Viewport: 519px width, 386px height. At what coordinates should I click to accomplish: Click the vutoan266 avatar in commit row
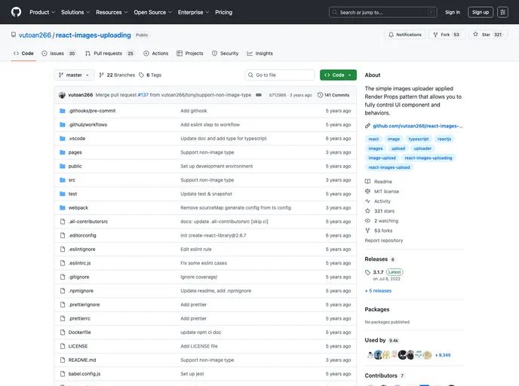pyautogui.click(x=62, y=95)
